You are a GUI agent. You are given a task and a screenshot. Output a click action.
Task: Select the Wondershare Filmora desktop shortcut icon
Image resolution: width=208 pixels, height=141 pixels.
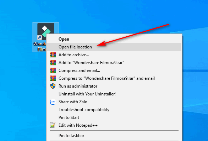46,31
